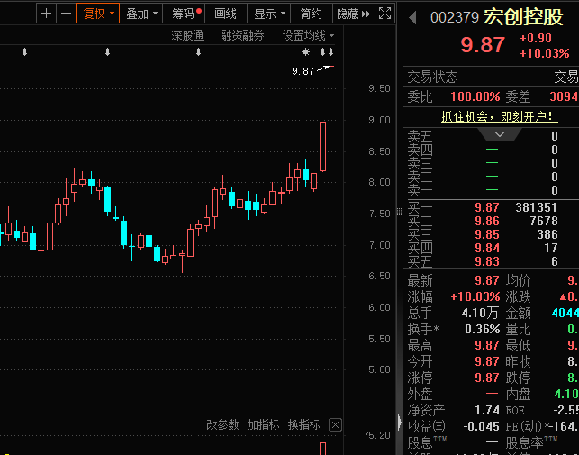Image resolution: width=579 pixels, height=455 pixels.
Task: Click the plus zoom-in chart button
Action: [46, 14]
